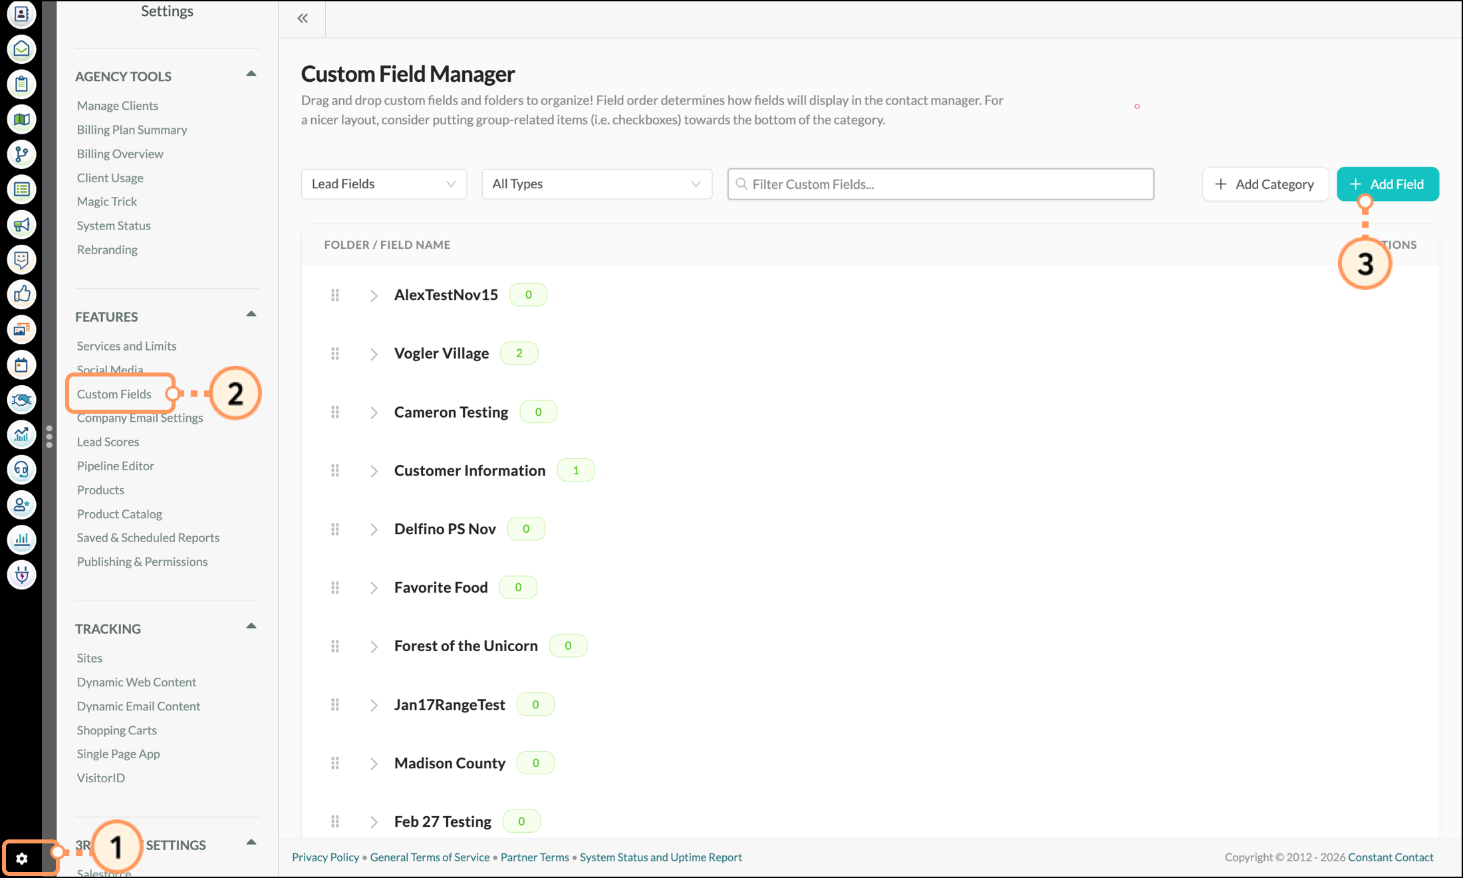
Task: Click the clipboard icon in the sidebar
Action: click(x=21, y=84)
